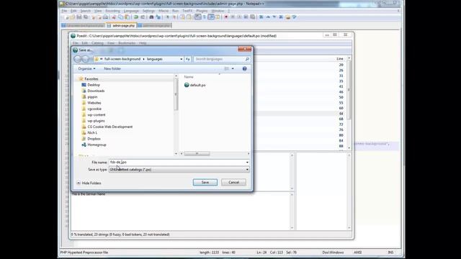Click Notepad++ Paste toolbar icon
The image size is (461, 259).
click(x=127, y=17)
